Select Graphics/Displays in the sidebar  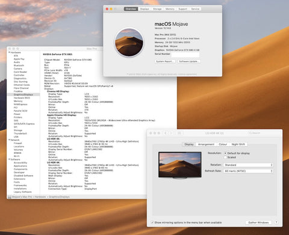pos(23,94)
